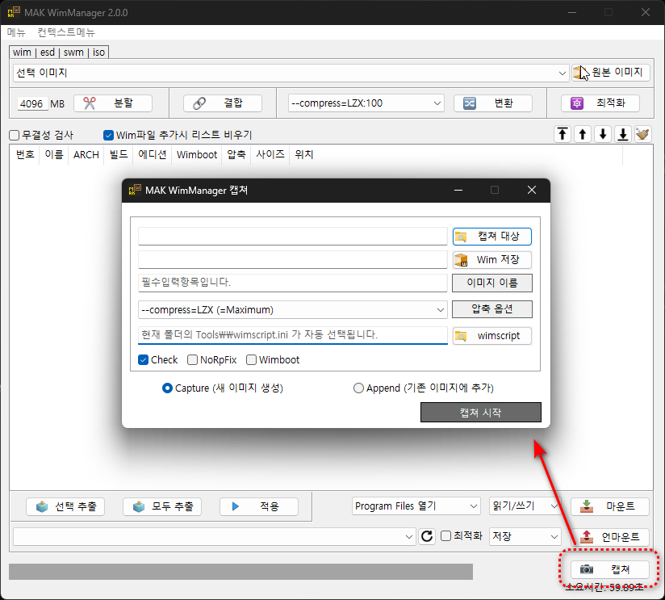Click the capture target path input field
665x600 pixels.
click(293, 237)
